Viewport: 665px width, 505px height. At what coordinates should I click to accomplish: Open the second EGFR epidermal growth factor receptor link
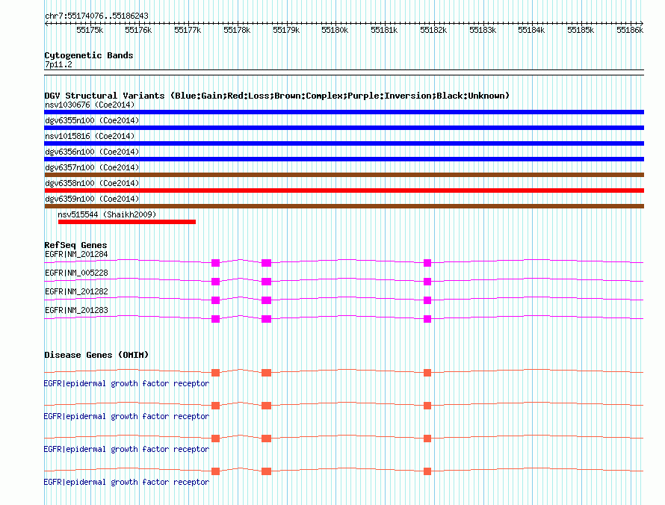click(x=126, y=417)
